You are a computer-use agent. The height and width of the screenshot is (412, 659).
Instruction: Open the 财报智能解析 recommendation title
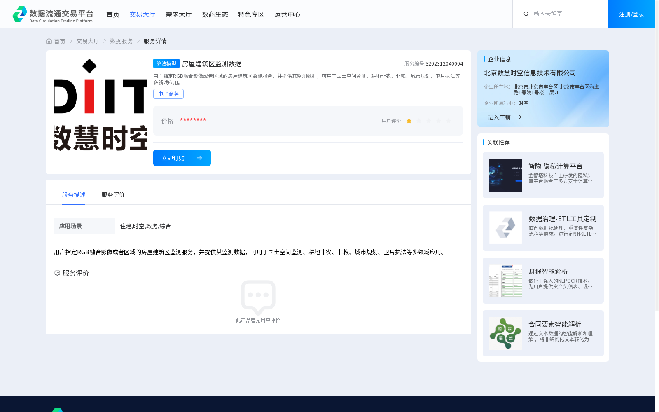tap(548, 272)
